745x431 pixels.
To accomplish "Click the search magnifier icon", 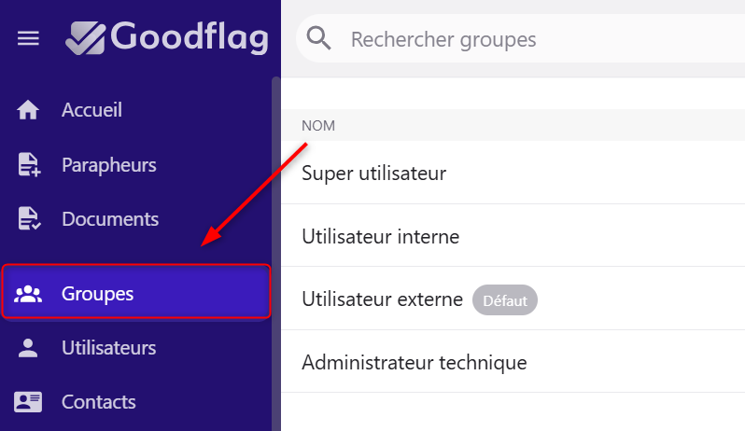I will coord(318,38).
